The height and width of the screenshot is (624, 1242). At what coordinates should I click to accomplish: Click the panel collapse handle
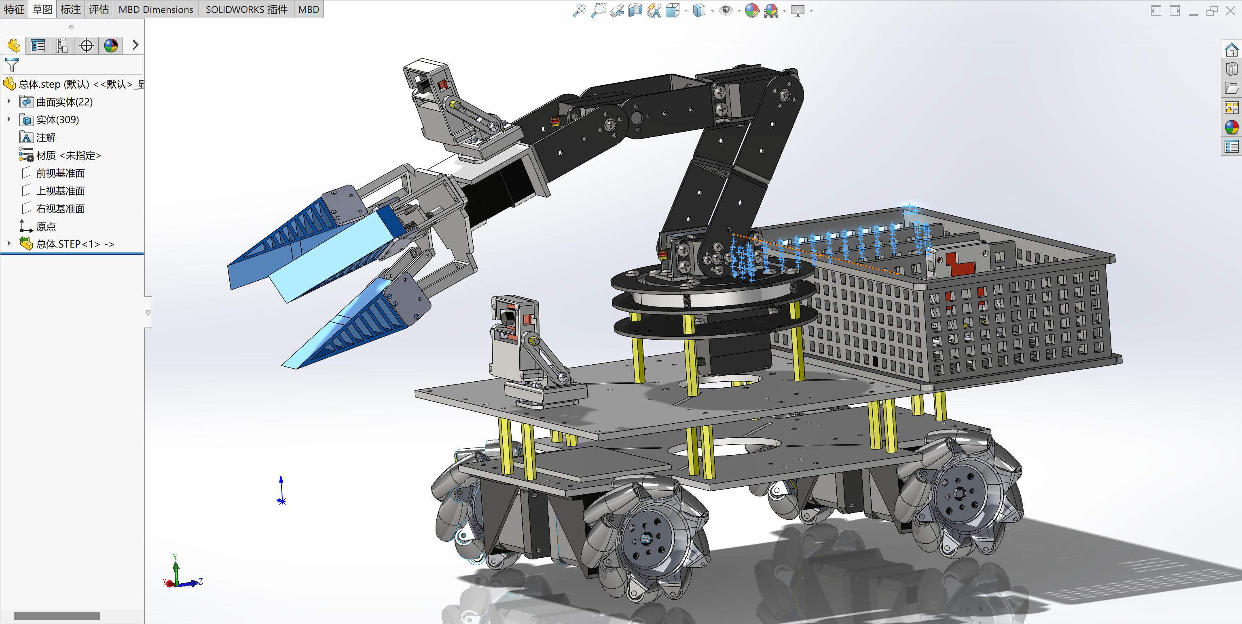[x=148, y=312]
